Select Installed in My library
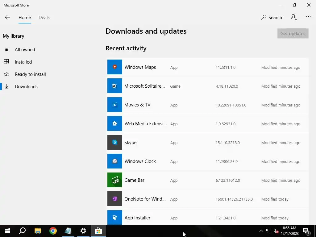316x237 pixels. click(23, 62)
